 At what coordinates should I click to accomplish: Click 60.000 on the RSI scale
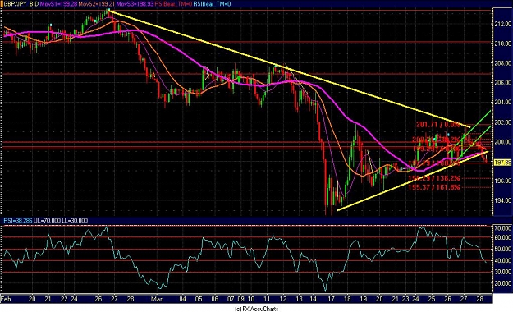[503, 237]
